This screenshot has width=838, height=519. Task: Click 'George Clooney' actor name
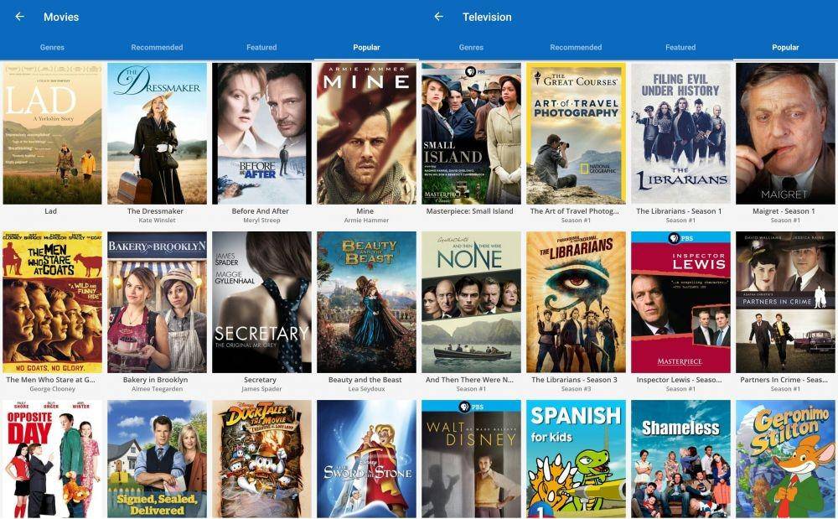52,388
